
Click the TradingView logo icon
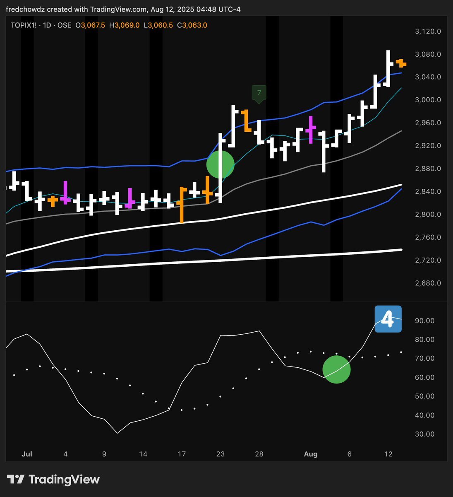coord(16,480)
